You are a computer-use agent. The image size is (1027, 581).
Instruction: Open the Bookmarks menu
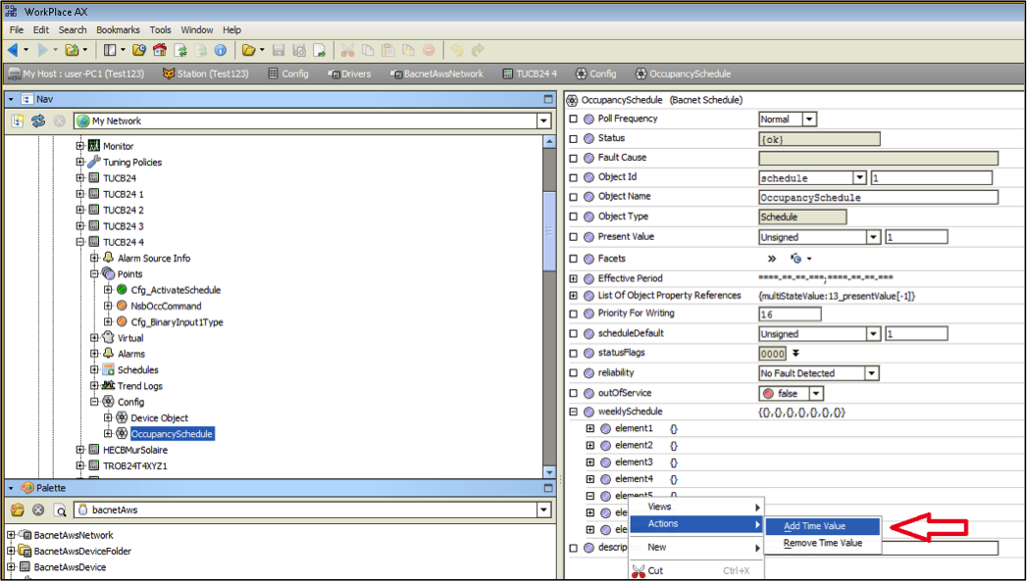coord(118,30)
